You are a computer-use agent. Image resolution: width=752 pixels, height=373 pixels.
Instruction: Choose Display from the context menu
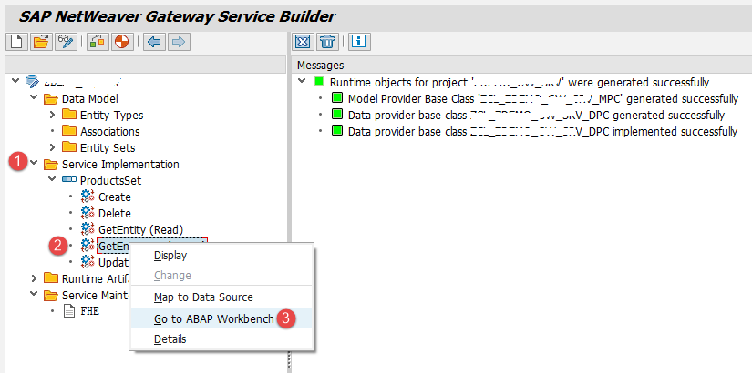click(222, 256)
